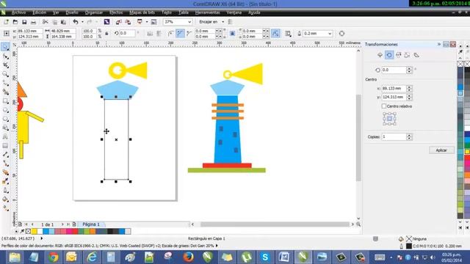Open the Wrap text options icon
The width and height of the screenshot is (470, 264).
(288, 34)
